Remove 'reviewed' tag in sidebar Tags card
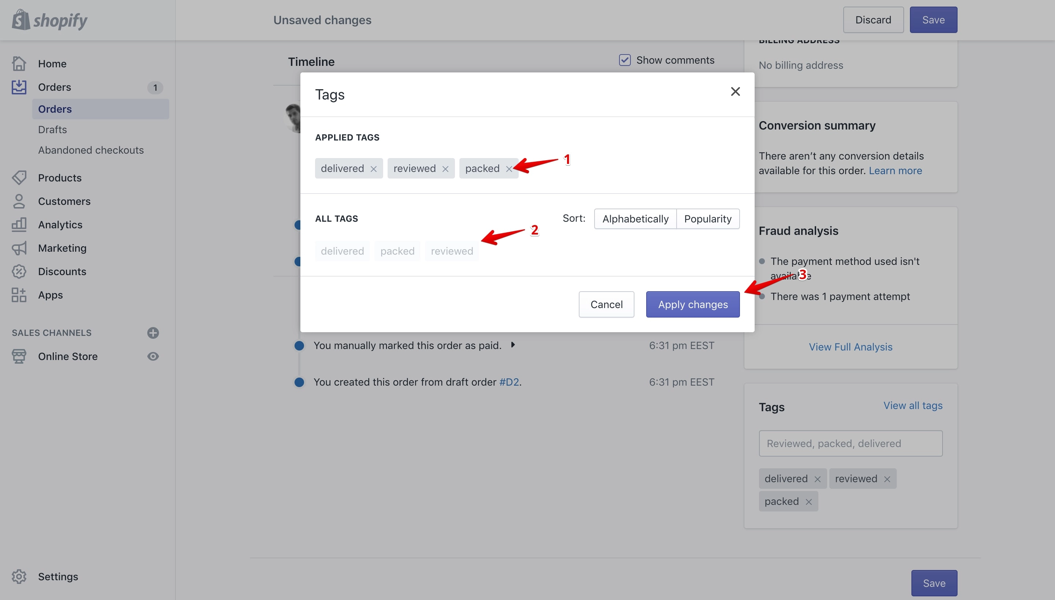 pos(887,479)
